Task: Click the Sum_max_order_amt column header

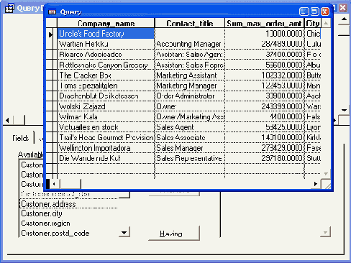Action: 264,23
